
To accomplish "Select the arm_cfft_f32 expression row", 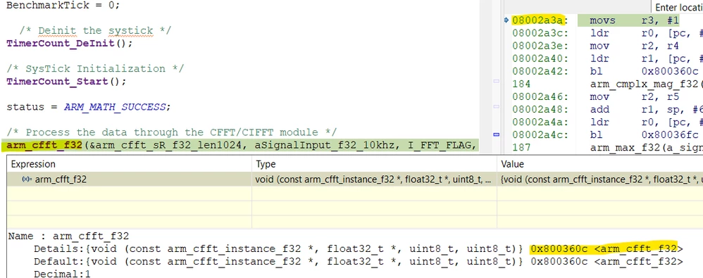I will pyautogui.click(x=355, y=179).
